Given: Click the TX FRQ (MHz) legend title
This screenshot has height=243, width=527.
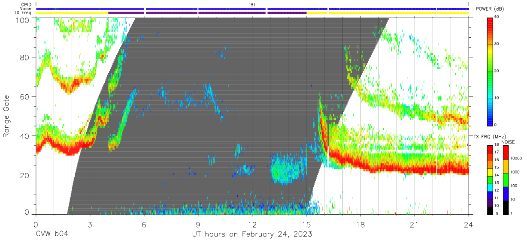Looking at the screenshot, I should pyautogui.click(x=491, y=136).
